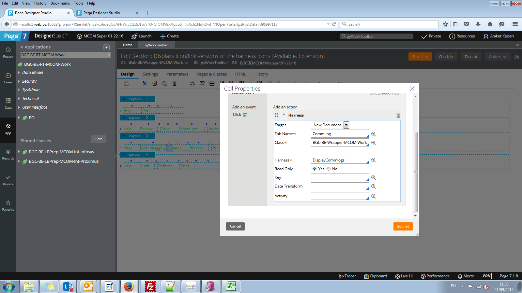Click the delete trash icon in design toolbar
522x293 pixels.
(175, 83)
